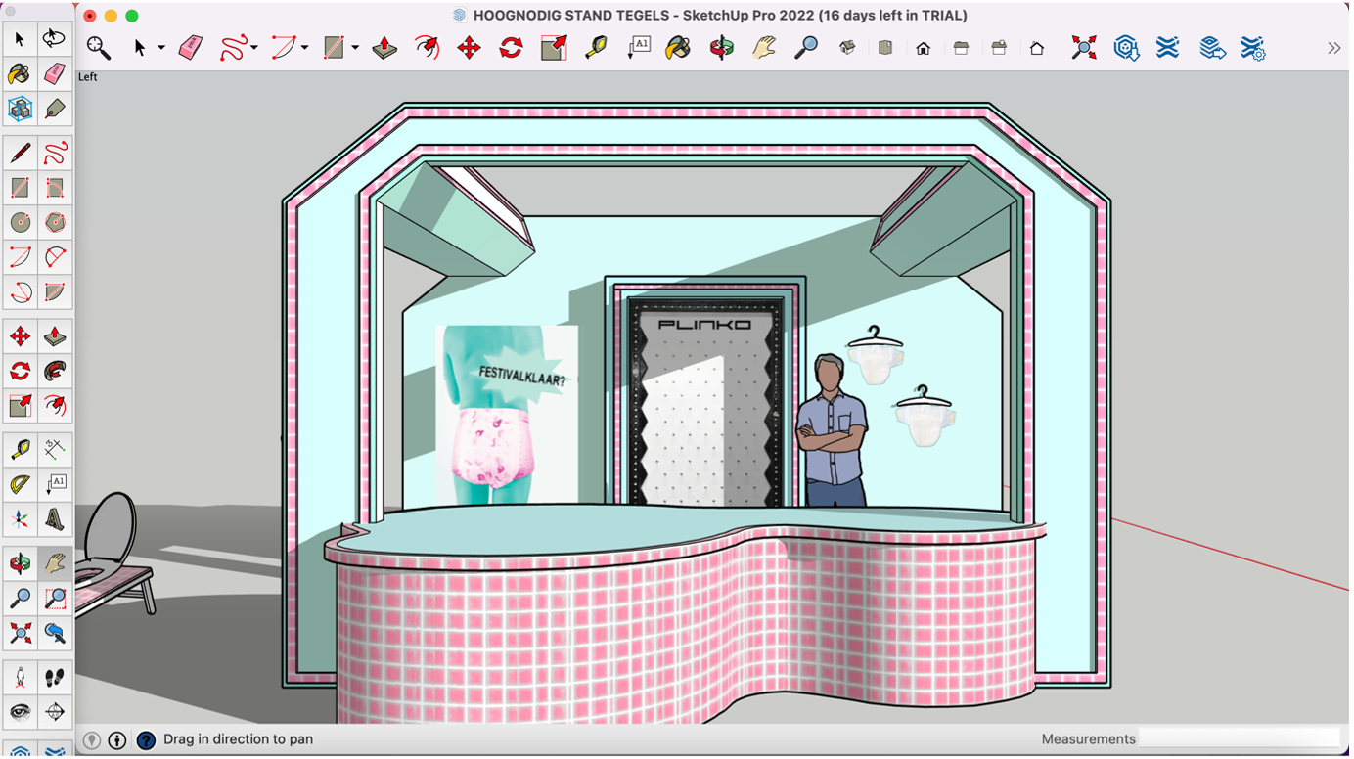Expand the Arc tools dropdown arrow

point(304,48)
